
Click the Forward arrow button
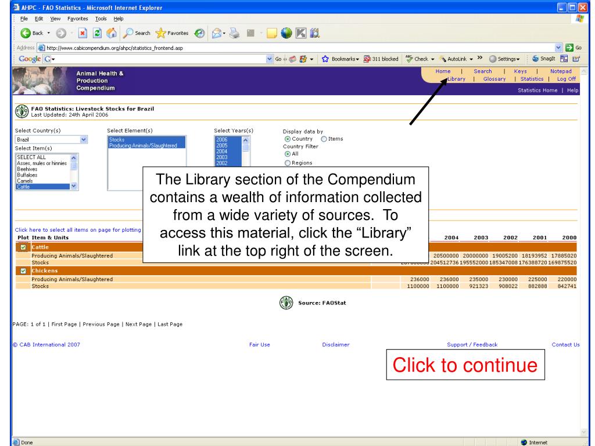pyautogui.click(x=60, y=33)
